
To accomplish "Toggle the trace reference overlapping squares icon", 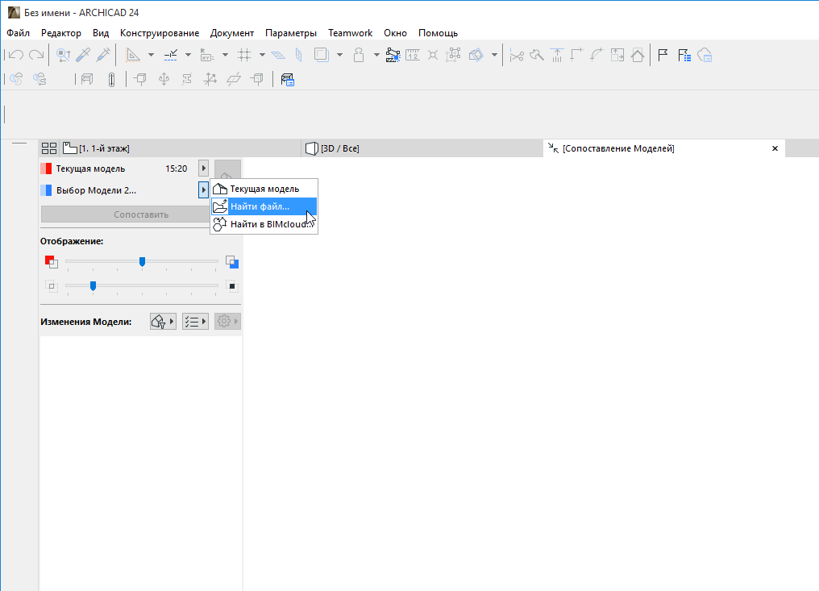I will click(321, 55).
